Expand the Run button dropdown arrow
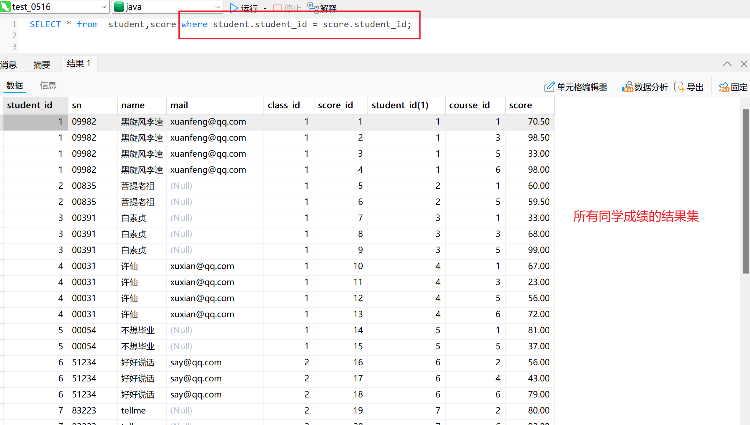Viewport: 750px width, 425px height. point(265,8)
